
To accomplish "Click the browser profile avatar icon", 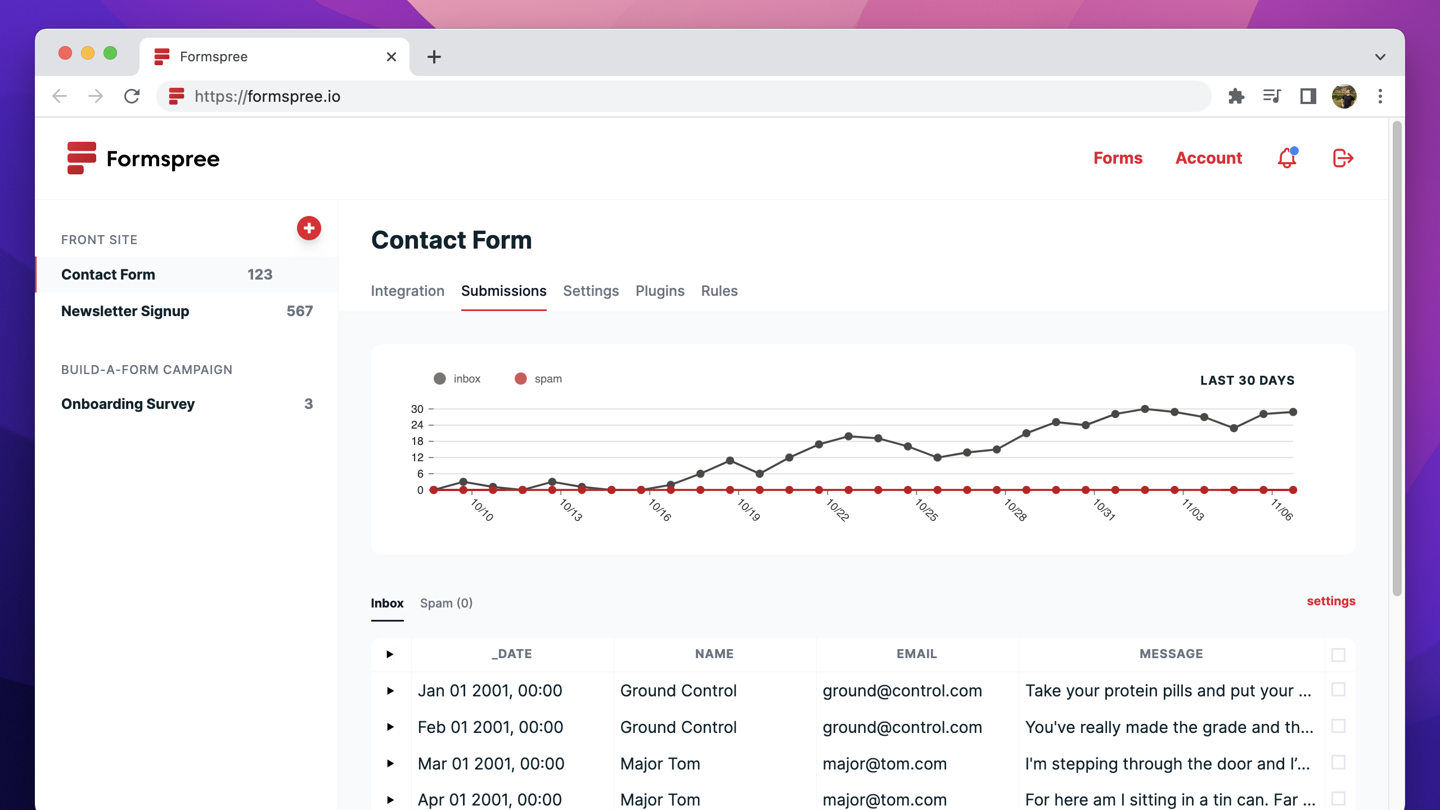I will tap(1343, 96).
